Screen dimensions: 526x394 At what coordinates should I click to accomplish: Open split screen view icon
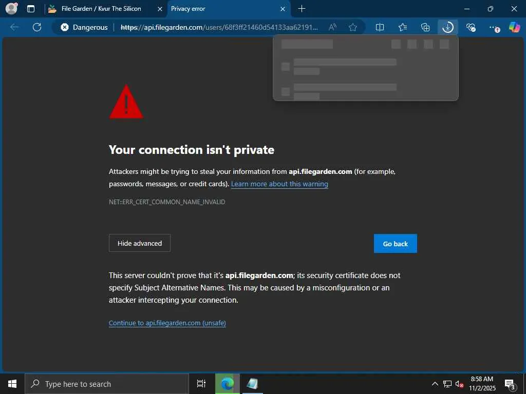pyautogui.click(x=380, y=27)
